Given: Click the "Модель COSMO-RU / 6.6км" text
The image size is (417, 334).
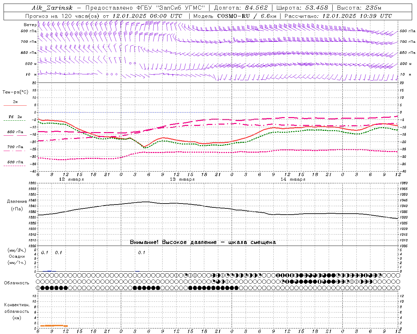Looking at the screenshot, I should coord(235,16).
